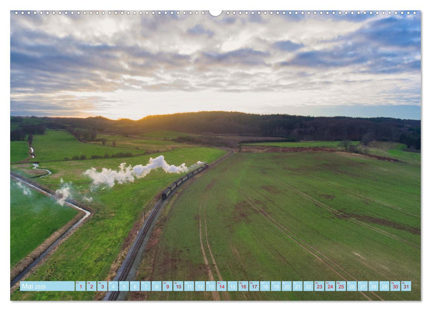The image size is (431, 311).
Task: Click the white steam cloud above the train
Action: pyautogui.click(x=133, y=171)
